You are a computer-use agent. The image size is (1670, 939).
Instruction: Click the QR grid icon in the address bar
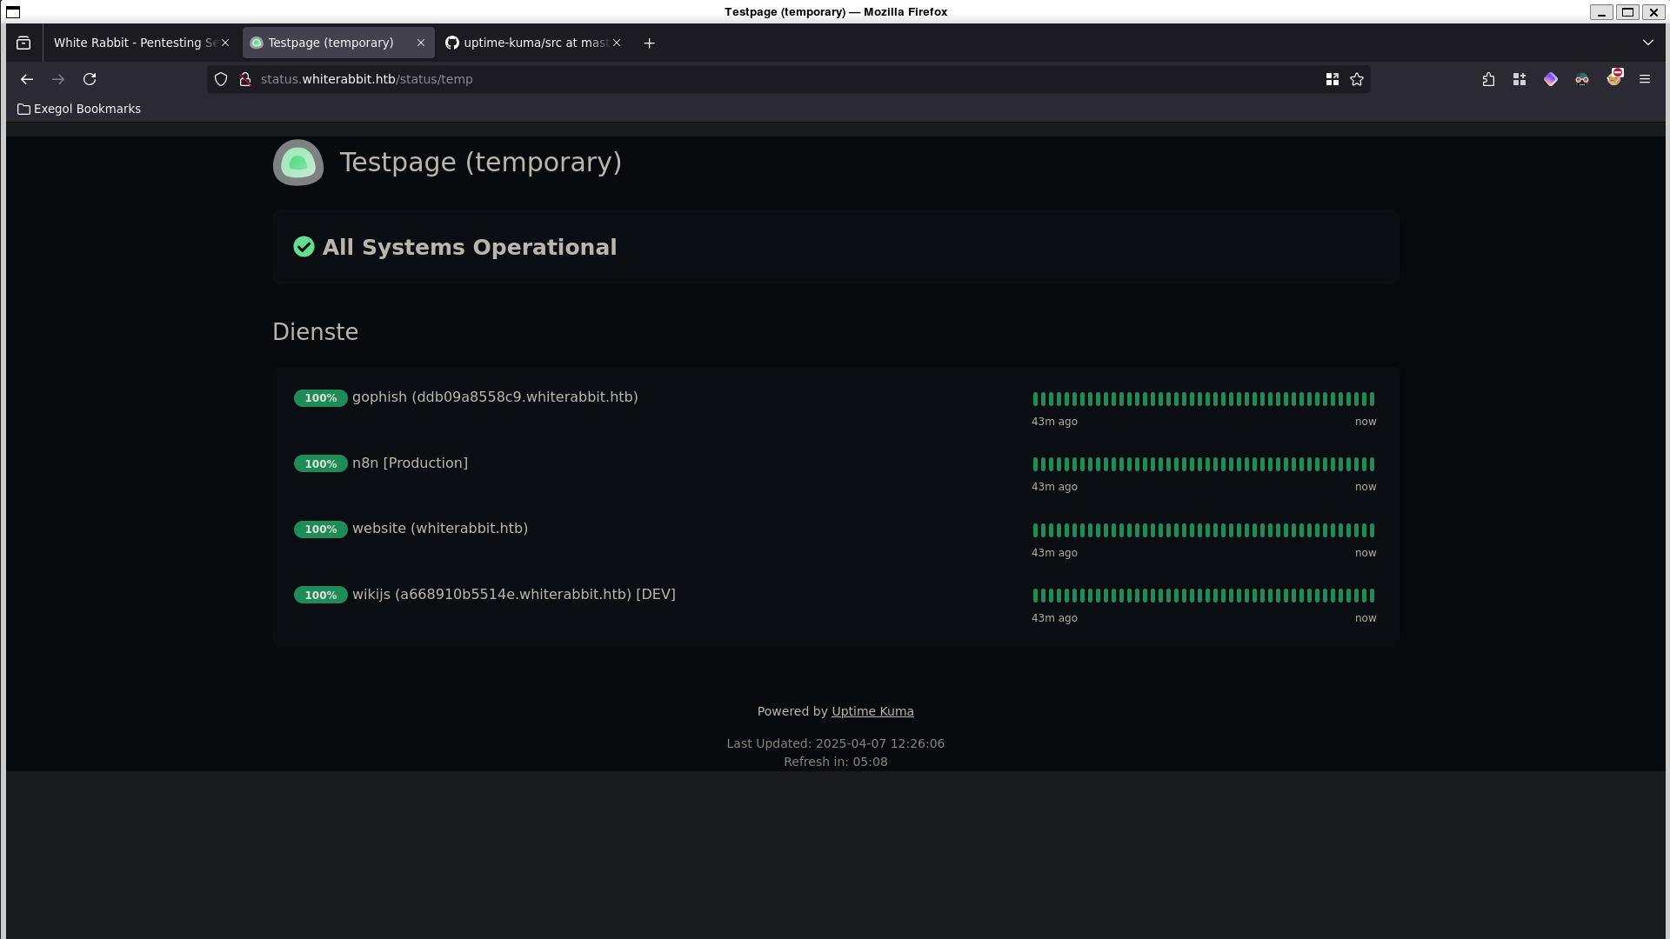click(x=1332, y=79)
